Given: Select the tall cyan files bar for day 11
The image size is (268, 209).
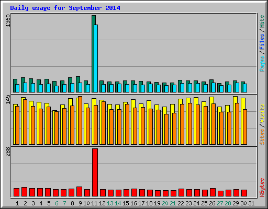Looking at the screenshot, I should point(96,59).
